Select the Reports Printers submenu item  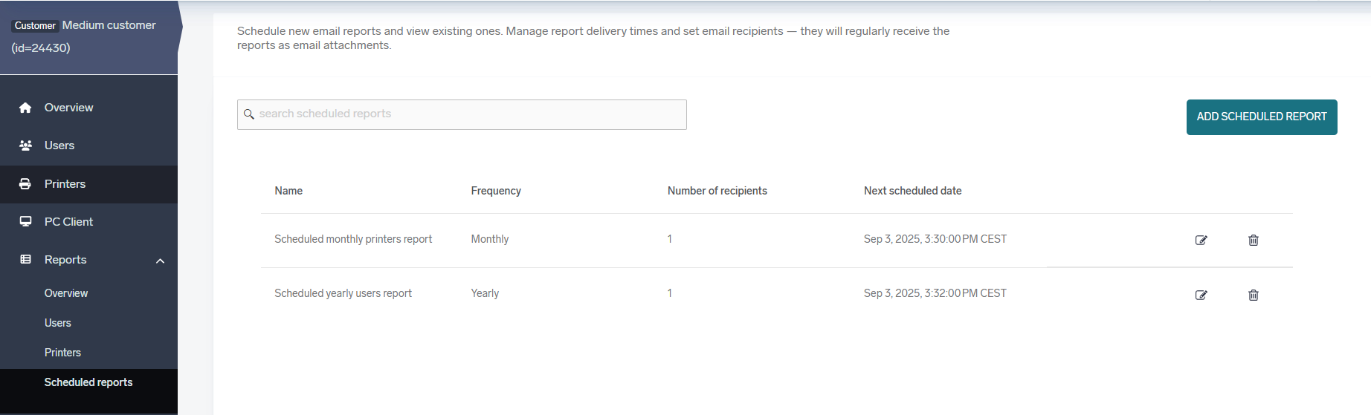tap(62, 353)
